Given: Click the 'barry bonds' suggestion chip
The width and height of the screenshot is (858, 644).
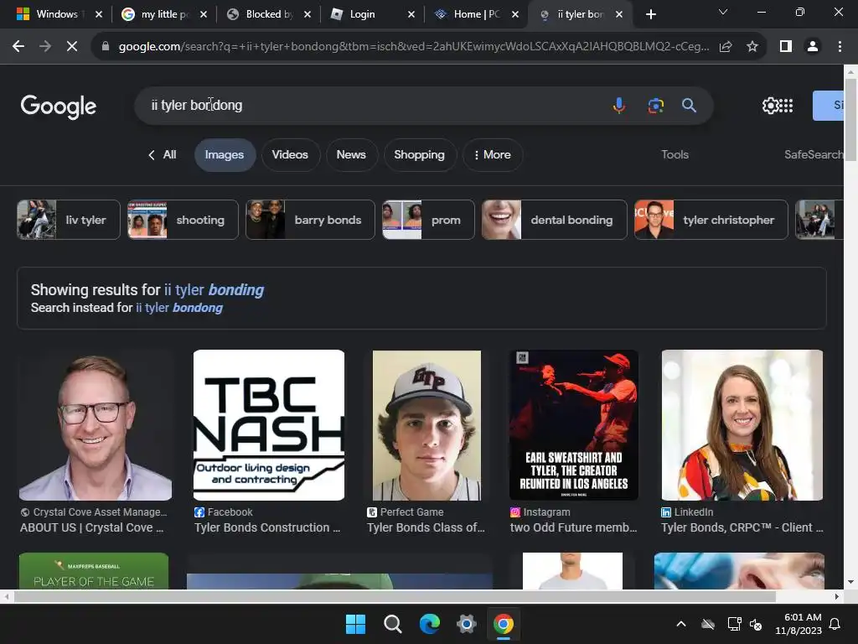Looking at the screenshot, I should pyautogui.click(x=310, y=220).
